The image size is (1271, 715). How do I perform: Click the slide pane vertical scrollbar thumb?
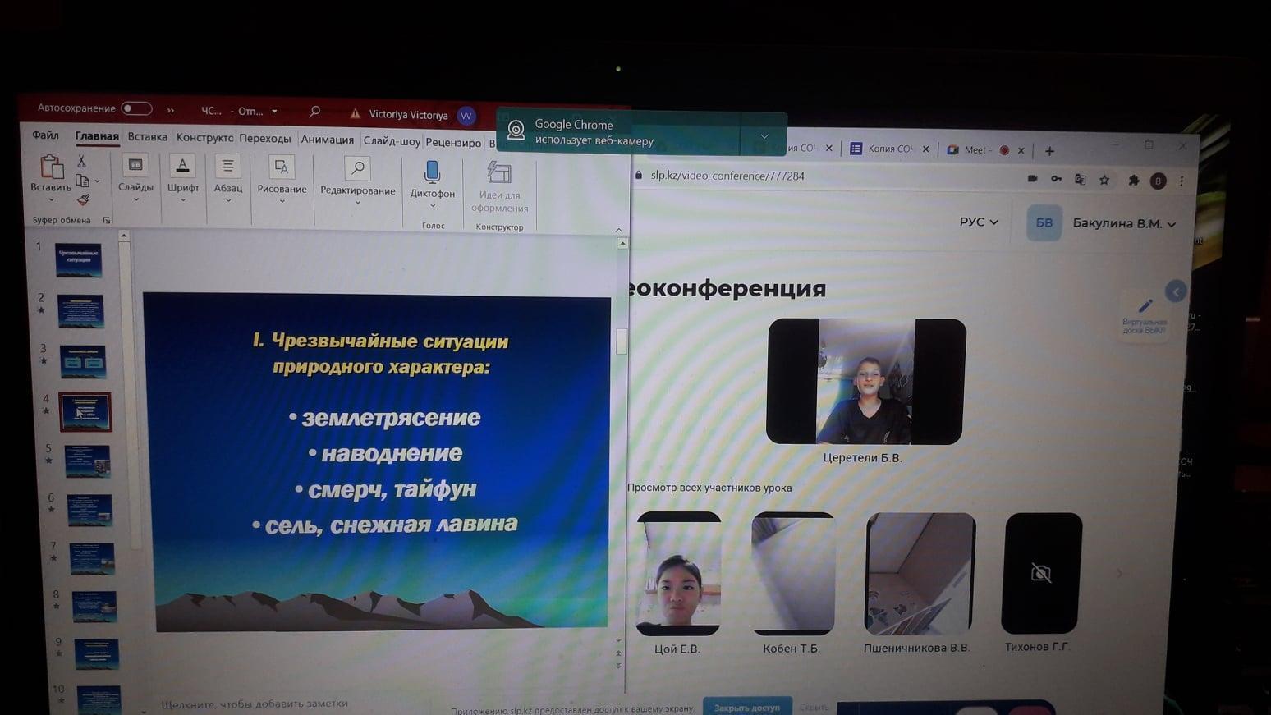[x=622, y=341]
